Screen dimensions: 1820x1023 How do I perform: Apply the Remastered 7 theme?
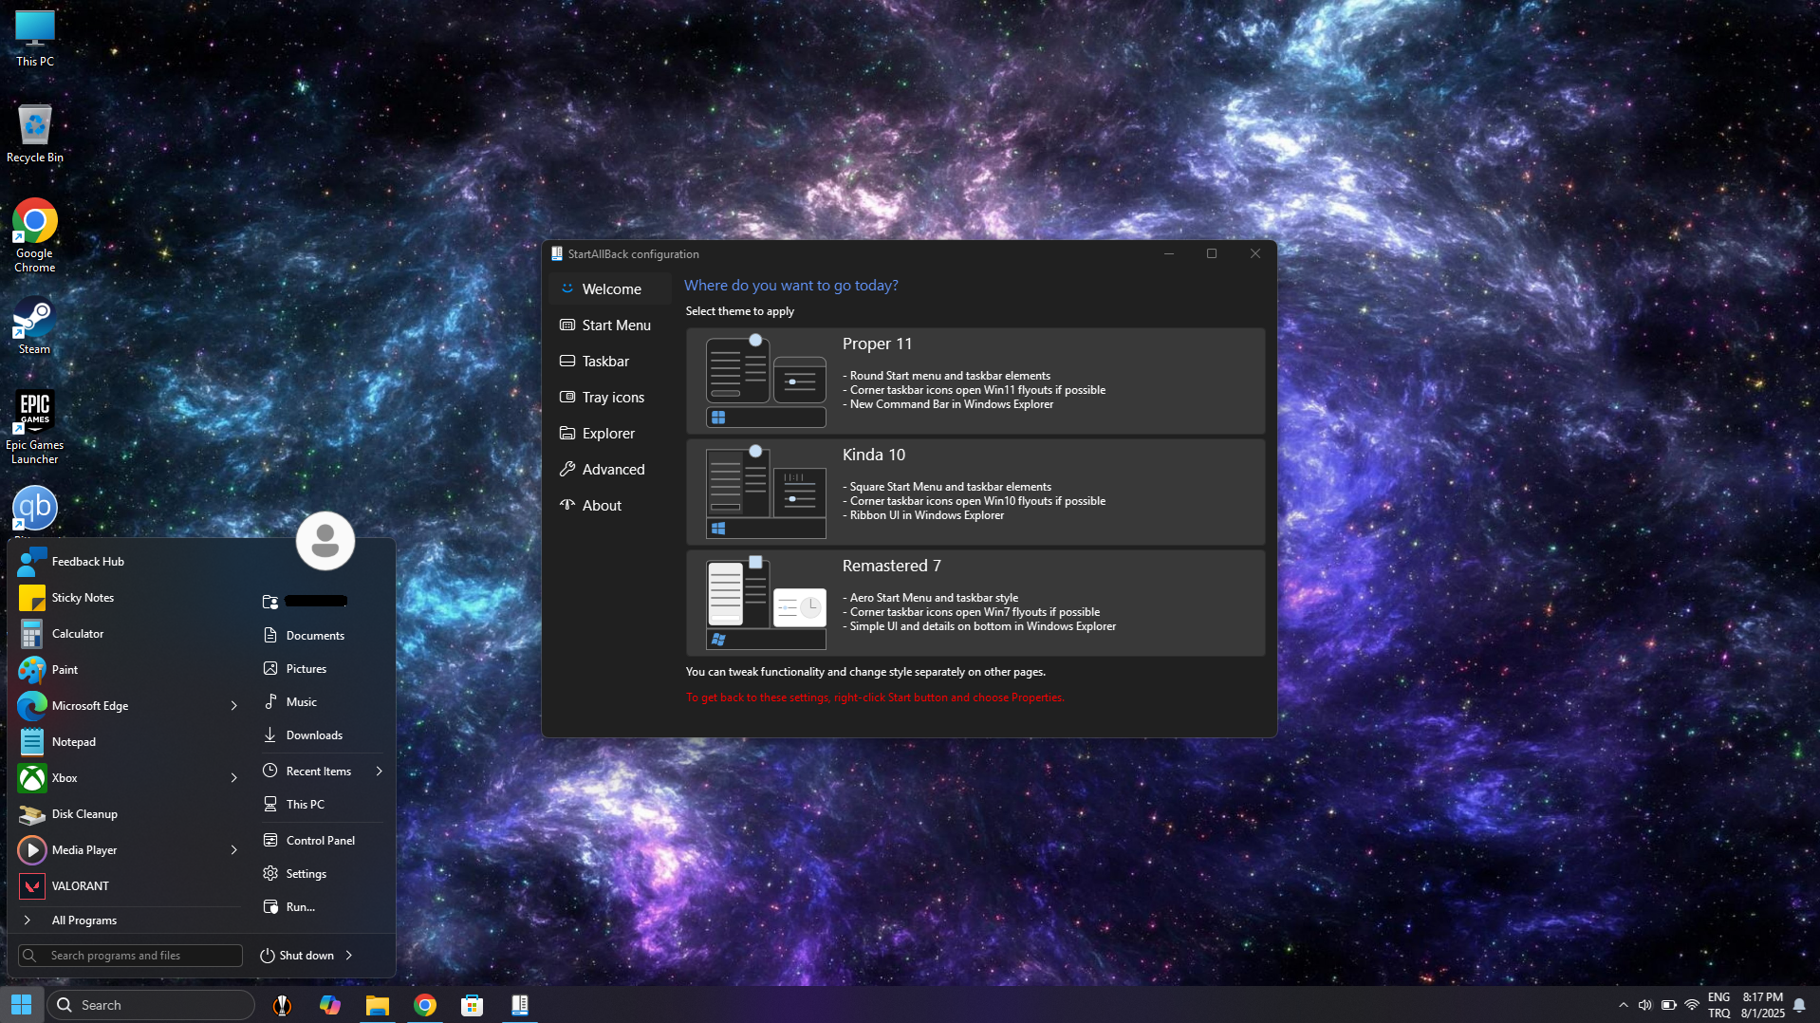(975, 604)
